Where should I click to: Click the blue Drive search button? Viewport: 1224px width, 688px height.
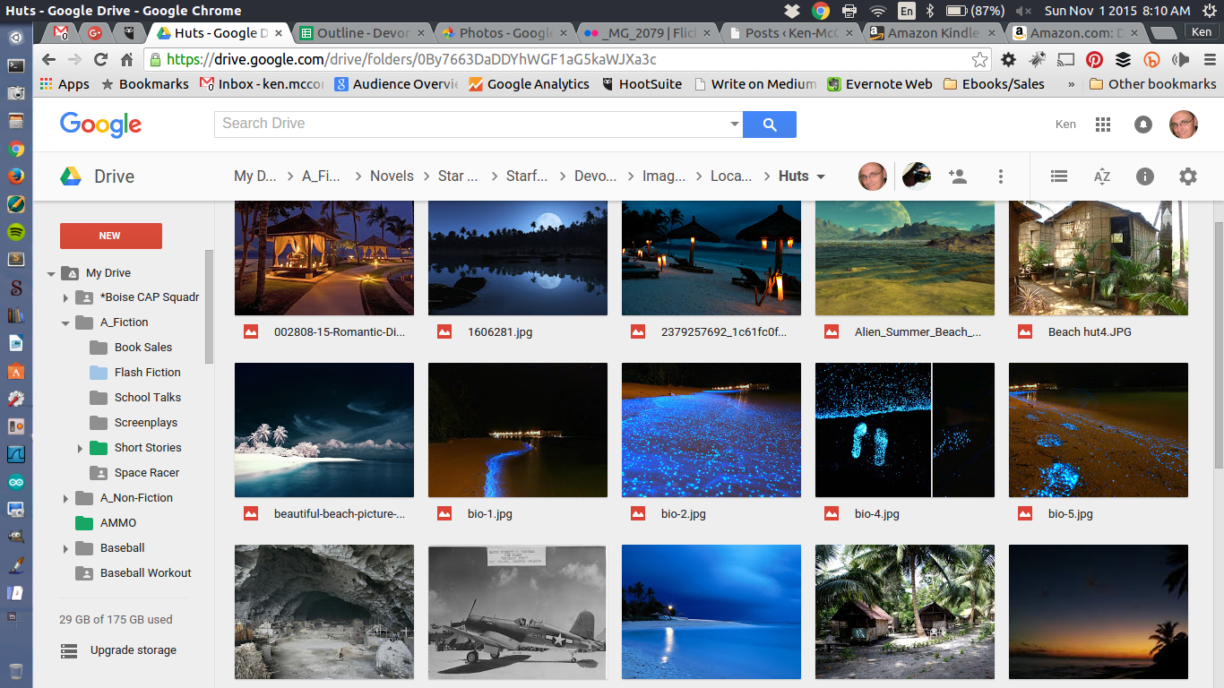(x=769, y=125)
